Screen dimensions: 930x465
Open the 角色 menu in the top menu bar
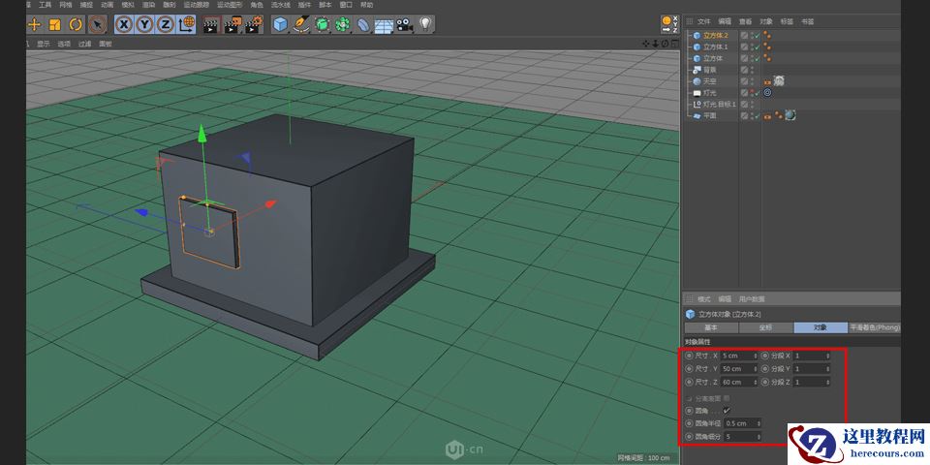pos(256,5)
